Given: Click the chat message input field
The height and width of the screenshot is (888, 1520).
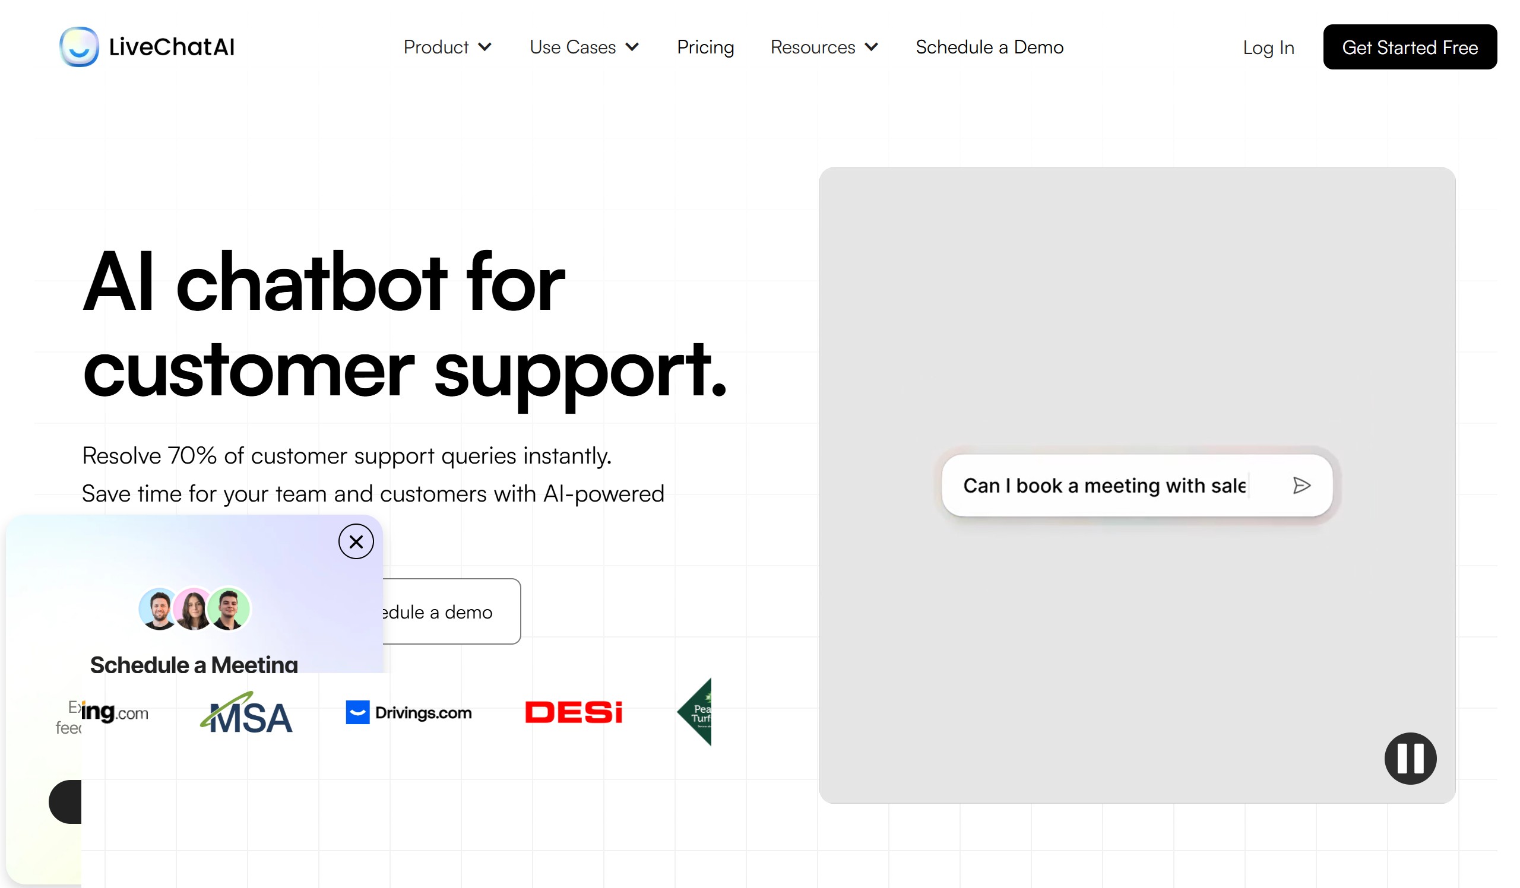Looking at the screenshot, I should click(1136, 486).
